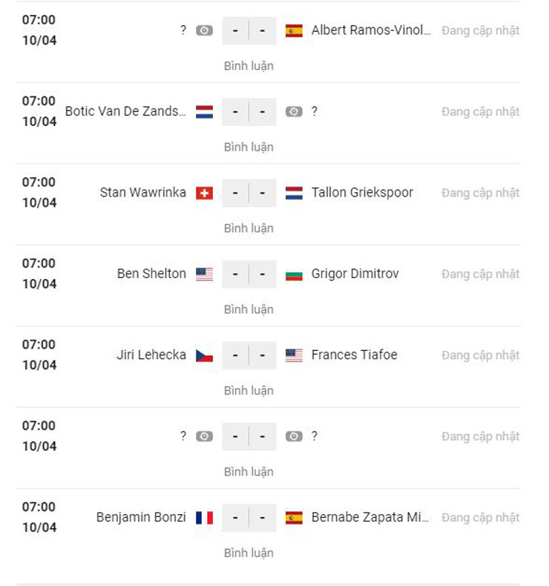
Task: Click Netherlands flag beside Tallon Griekspoor
Action: coord(294,193)
